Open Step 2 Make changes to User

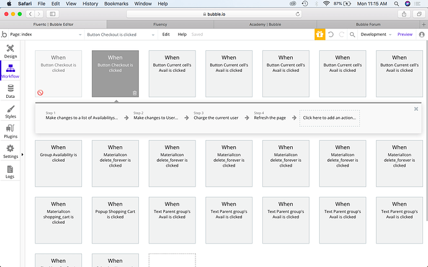(x=156, y=116)
